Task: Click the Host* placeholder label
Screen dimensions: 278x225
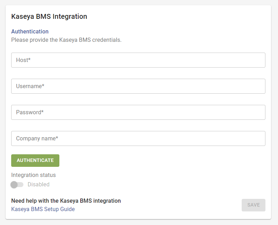Action: (23, 60)
